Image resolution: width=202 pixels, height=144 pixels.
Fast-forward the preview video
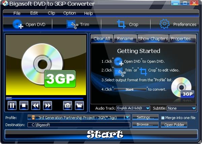click(x=47, y=106)
